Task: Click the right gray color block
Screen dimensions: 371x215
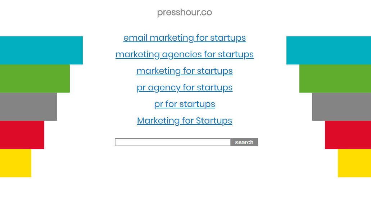Action: click(341, 107)
